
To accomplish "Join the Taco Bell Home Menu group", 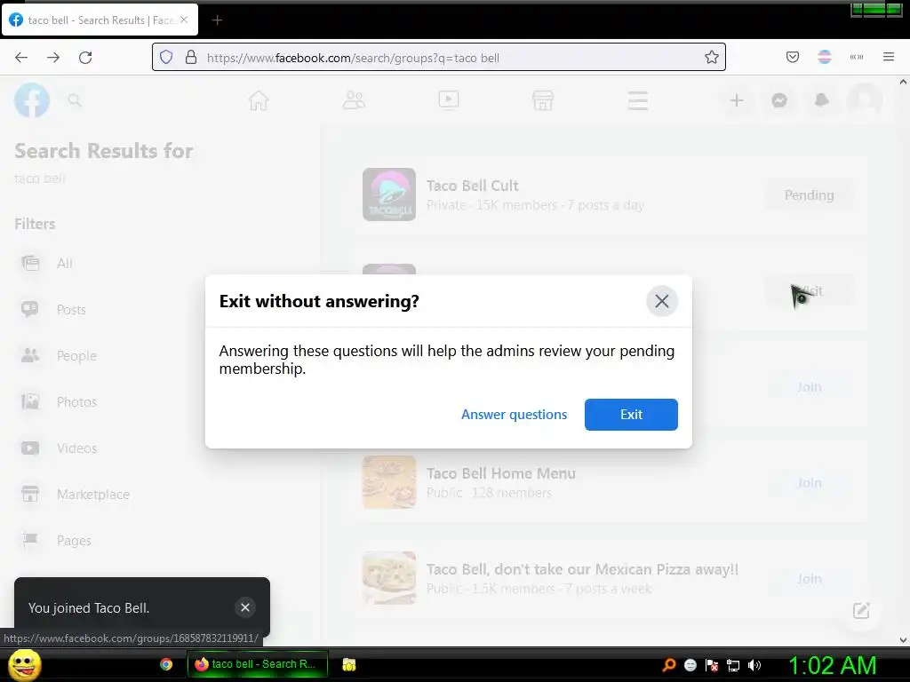I will point(809,482).
